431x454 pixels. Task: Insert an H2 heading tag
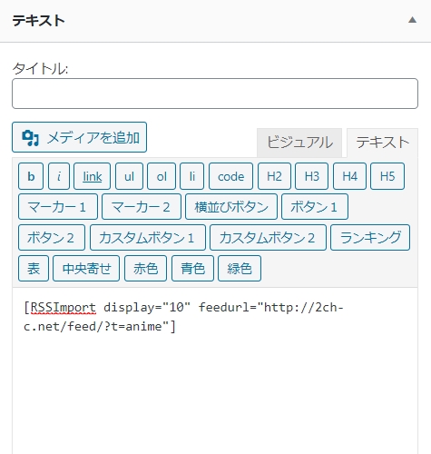(274, 176)
